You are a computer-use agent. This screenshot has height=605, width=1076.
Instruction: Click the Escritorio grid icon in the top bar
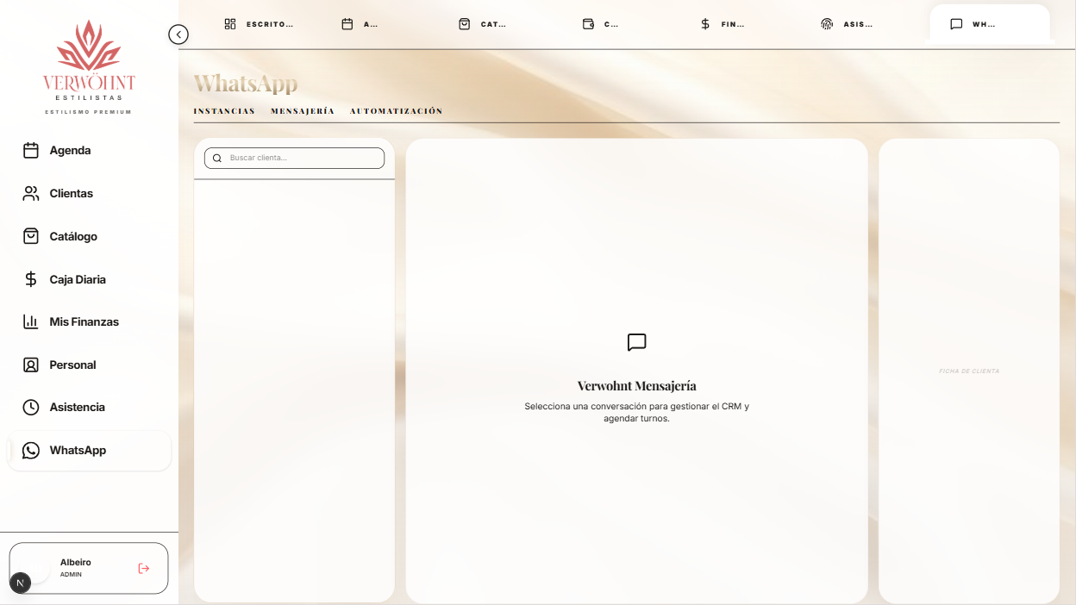230,24
